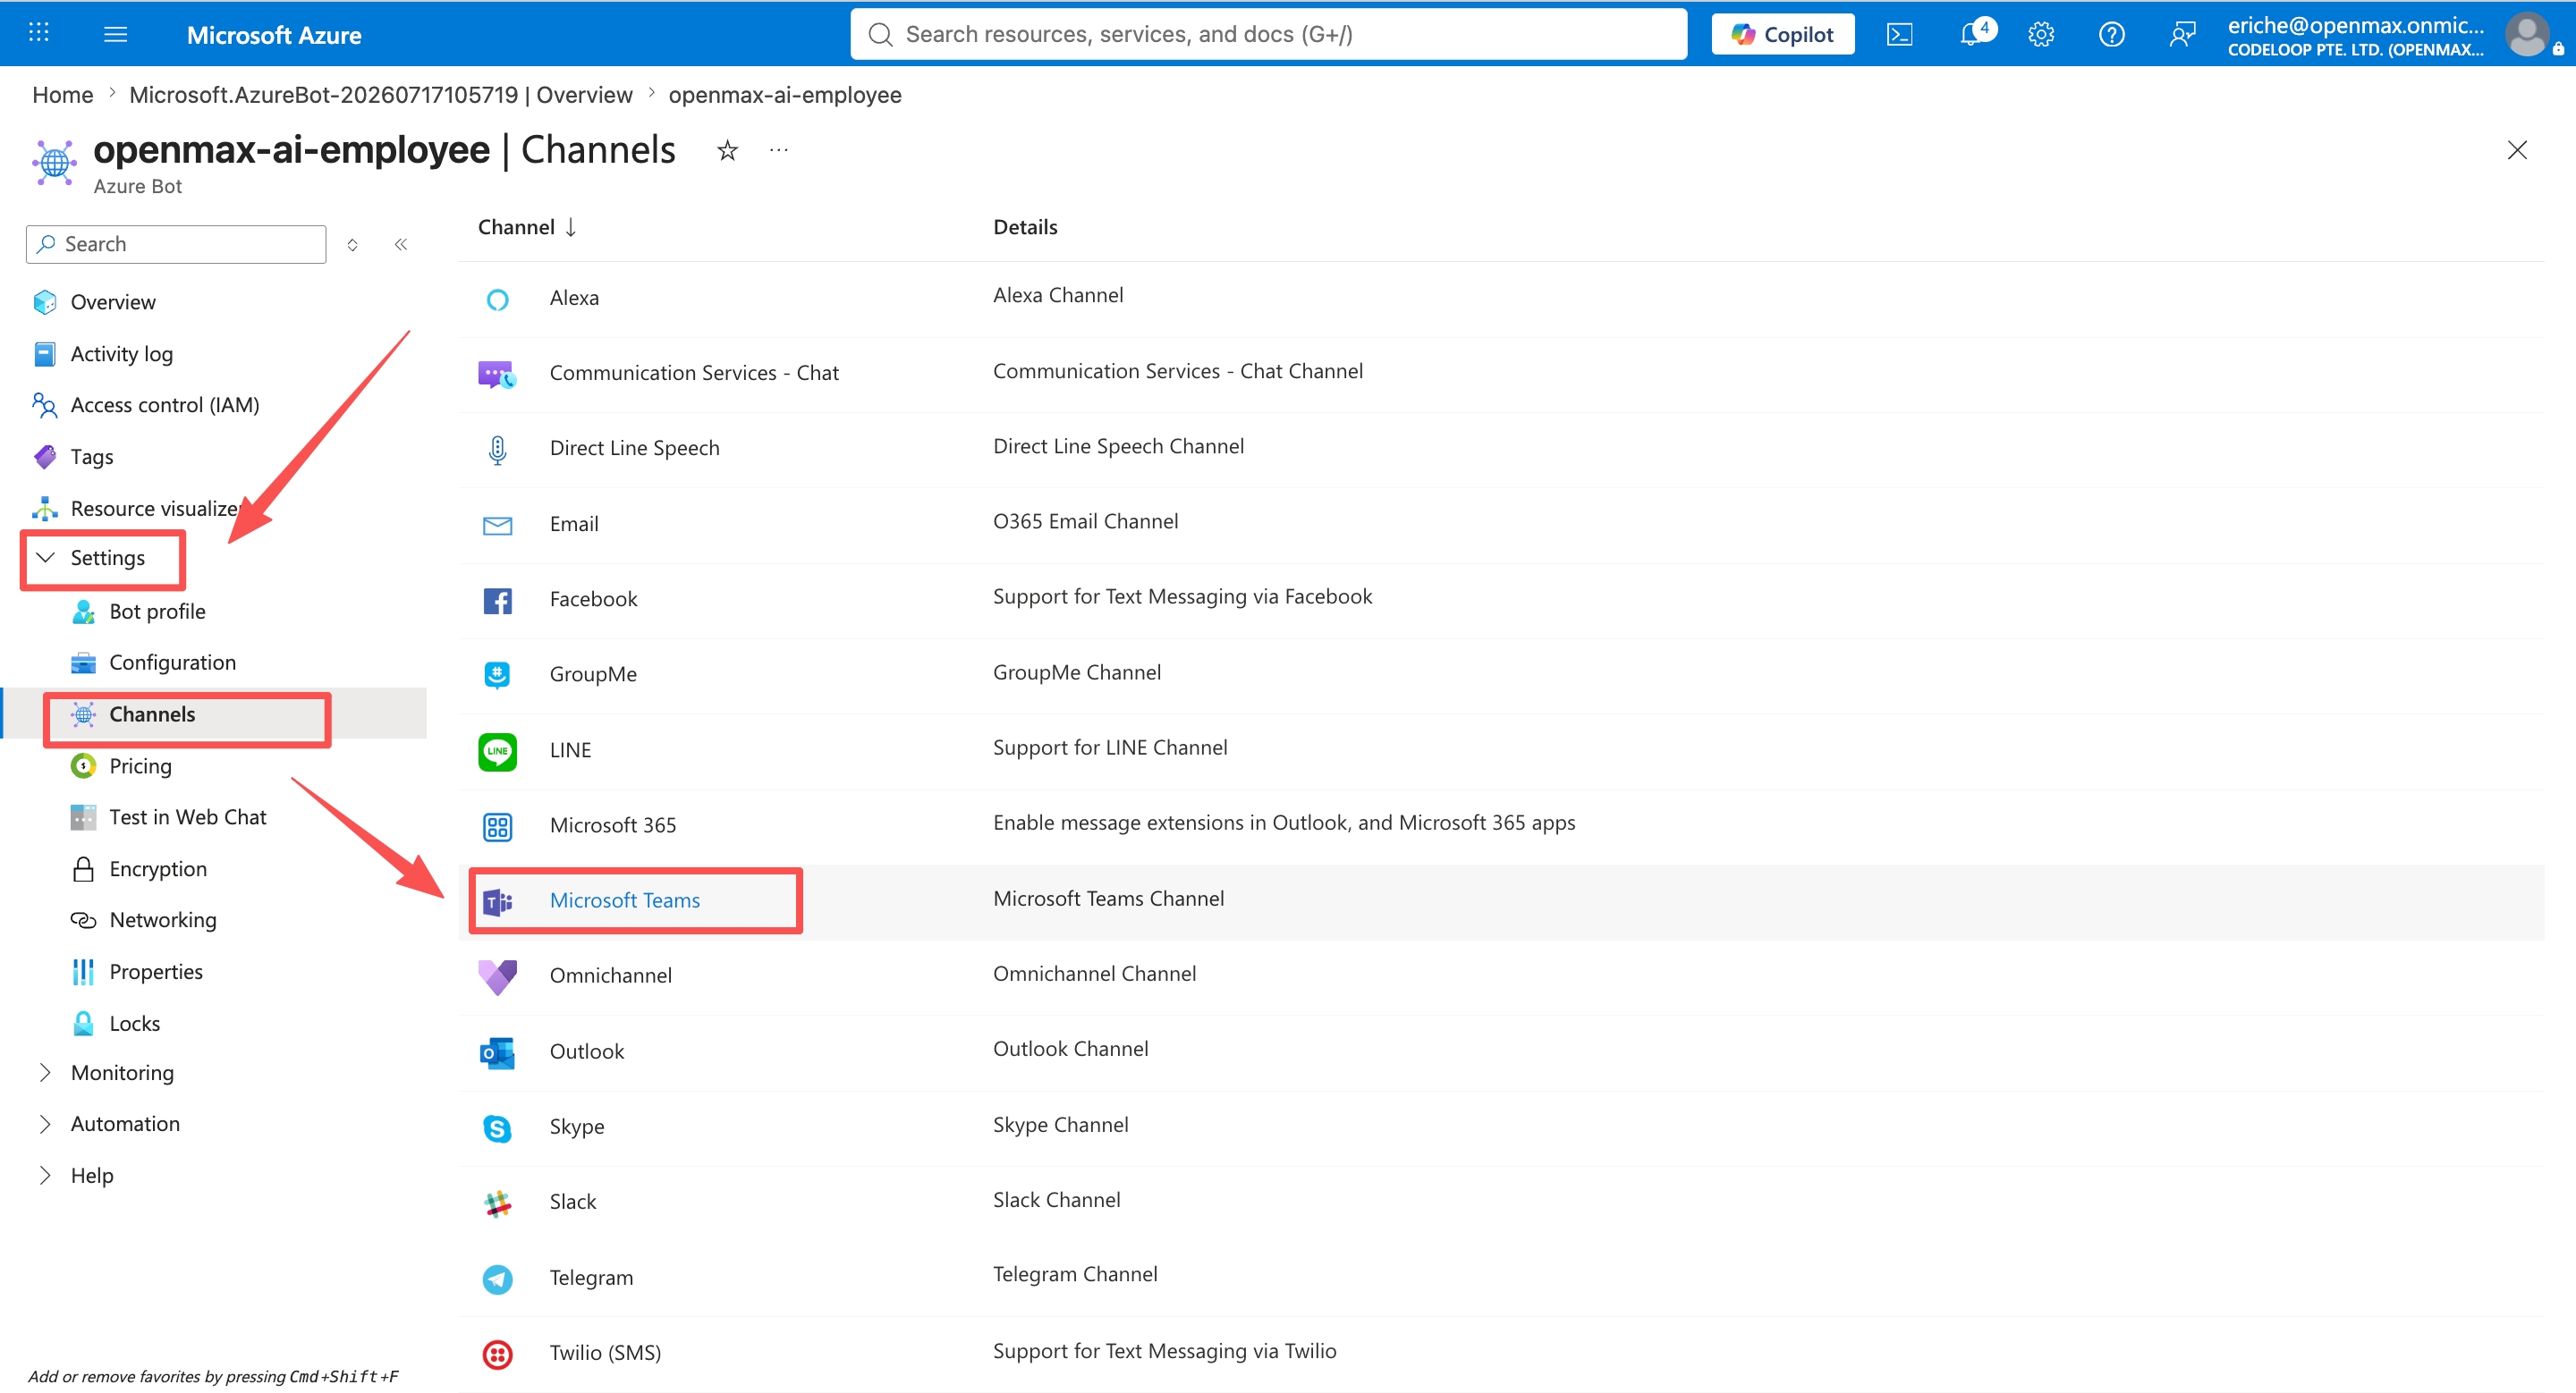Select the Slack channel name
Viewport: 2576px width, 1393px height.
573,1203
